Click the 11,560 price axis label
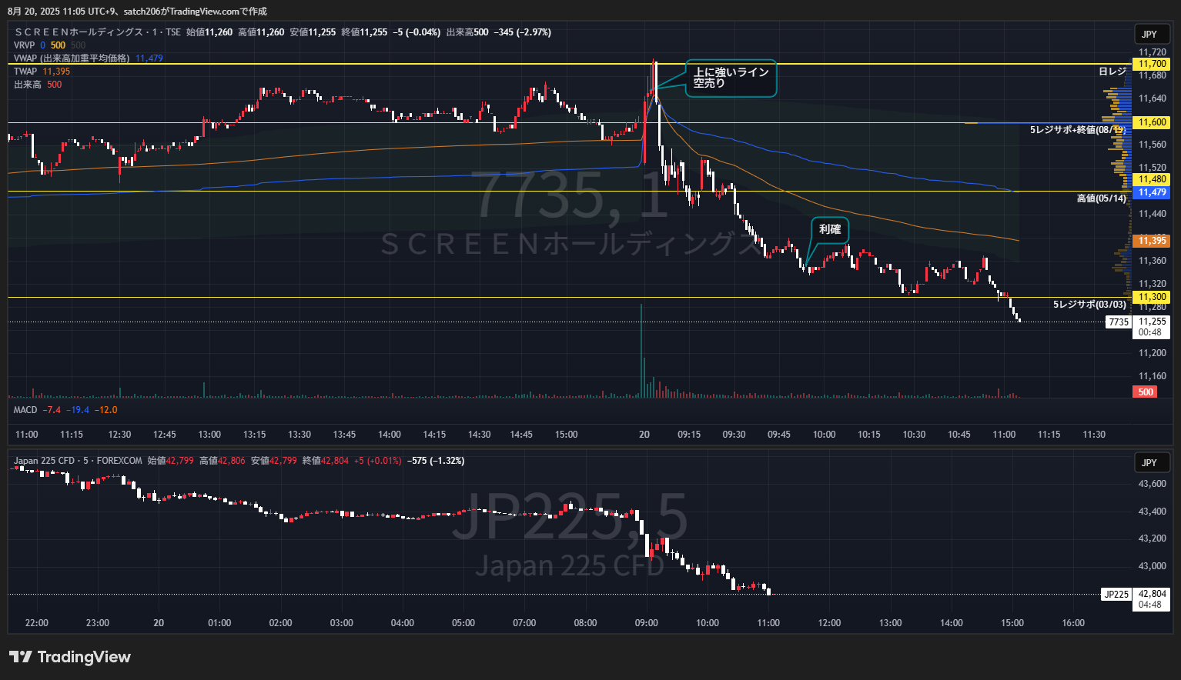The width and height of the screenshot is (1181, 680). point(1152,145)
